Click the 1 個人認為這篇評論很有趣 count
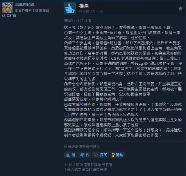This screenshot has width=186, height=176. (x=85, y=170)
